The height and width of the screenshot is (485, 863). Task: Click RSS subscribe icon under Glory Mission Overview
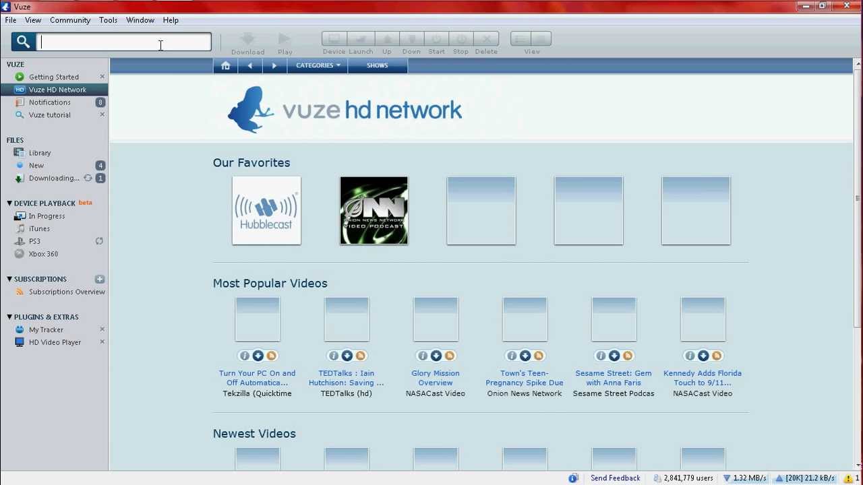[x=449, y=356]
